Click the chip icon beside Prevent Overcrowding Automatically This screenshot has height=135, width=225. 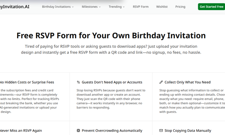(x=78, y=131)
